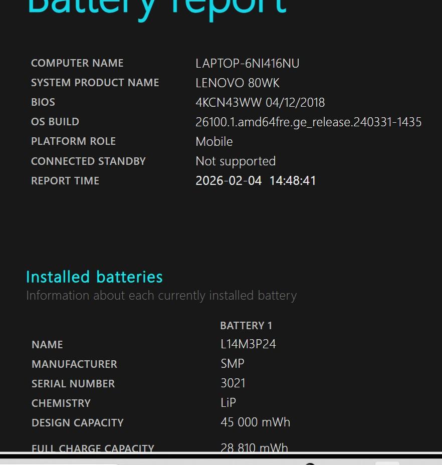This screenshot has width=442, height=465.
Task: Click the BATTERY 1 column header
Action: [x=246, y=326]
